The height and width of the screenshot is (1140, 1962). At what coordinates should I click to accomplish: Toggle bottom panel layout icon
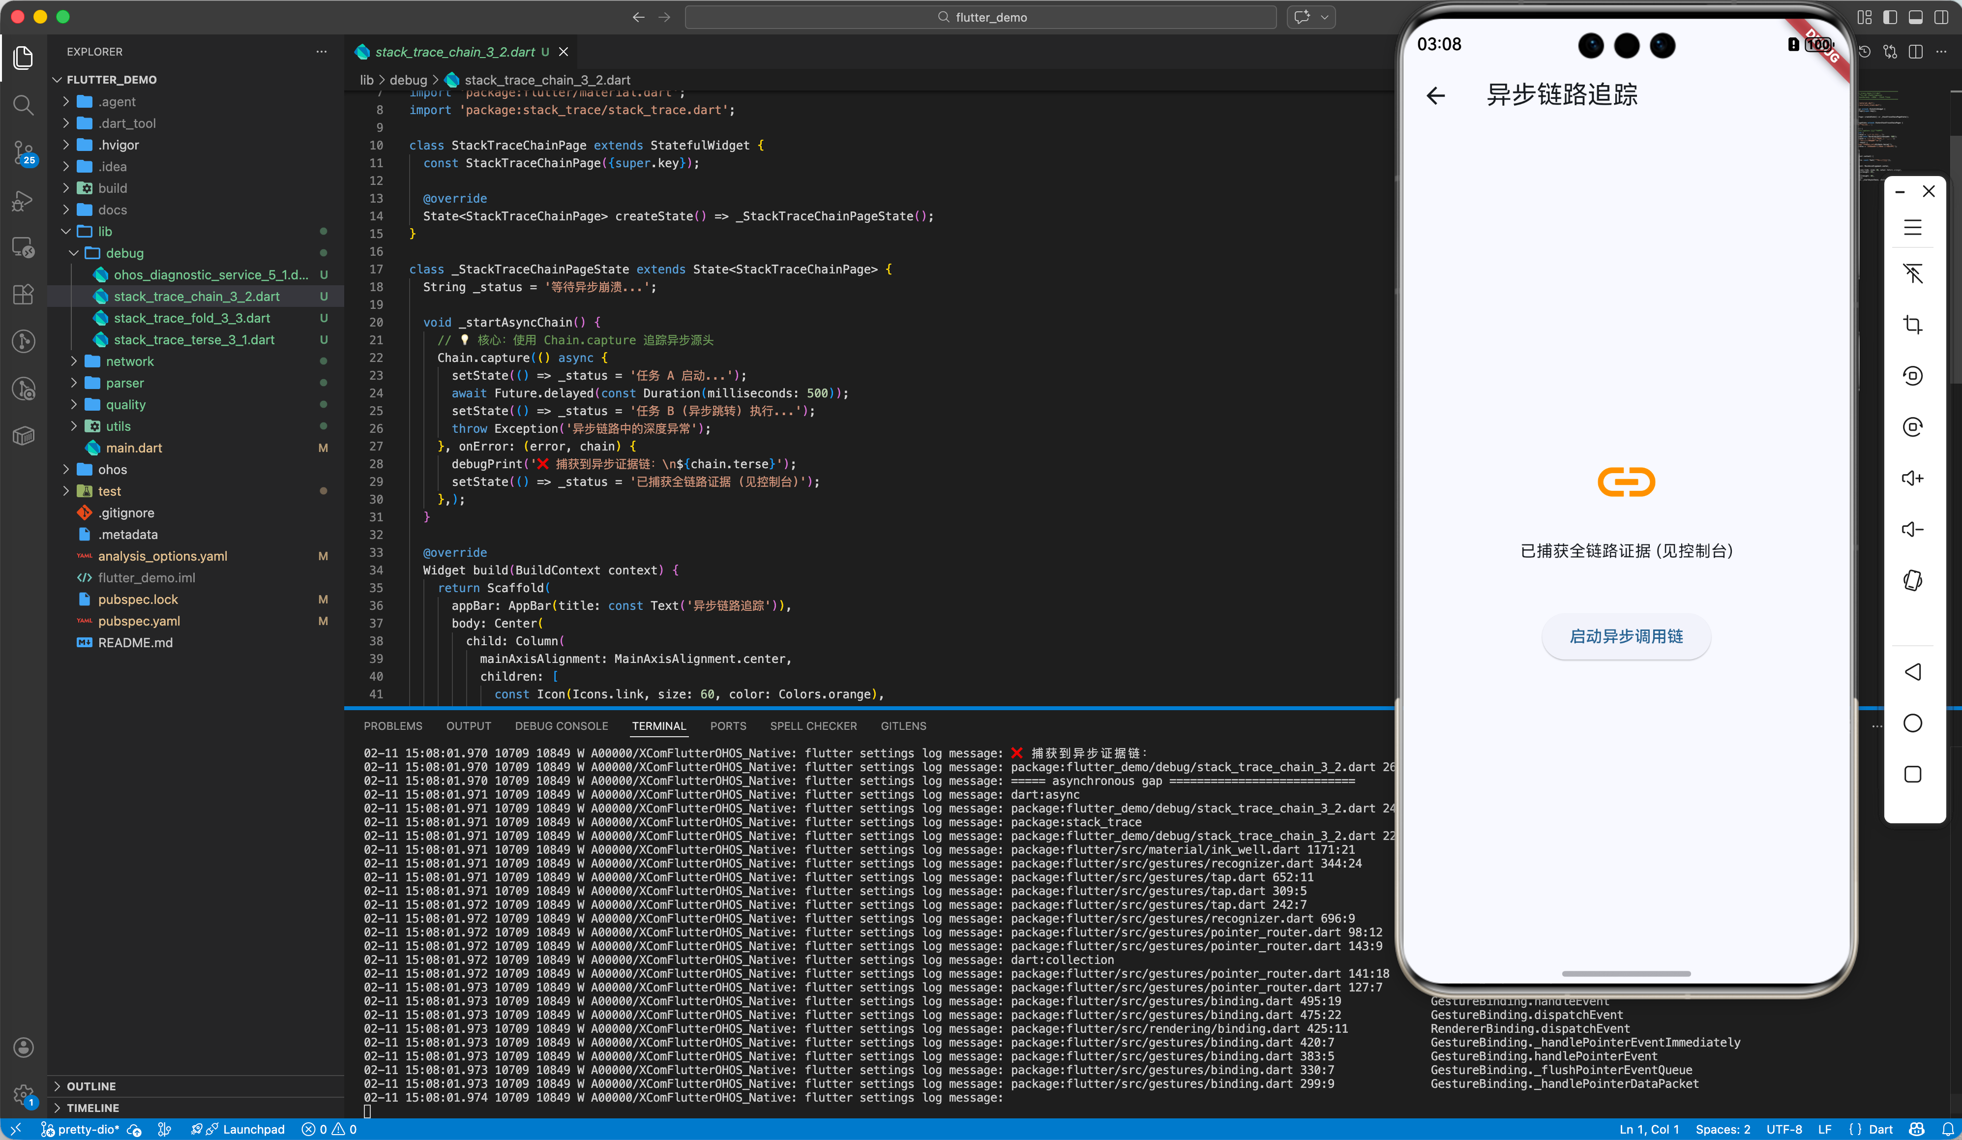coord(1915,17)
